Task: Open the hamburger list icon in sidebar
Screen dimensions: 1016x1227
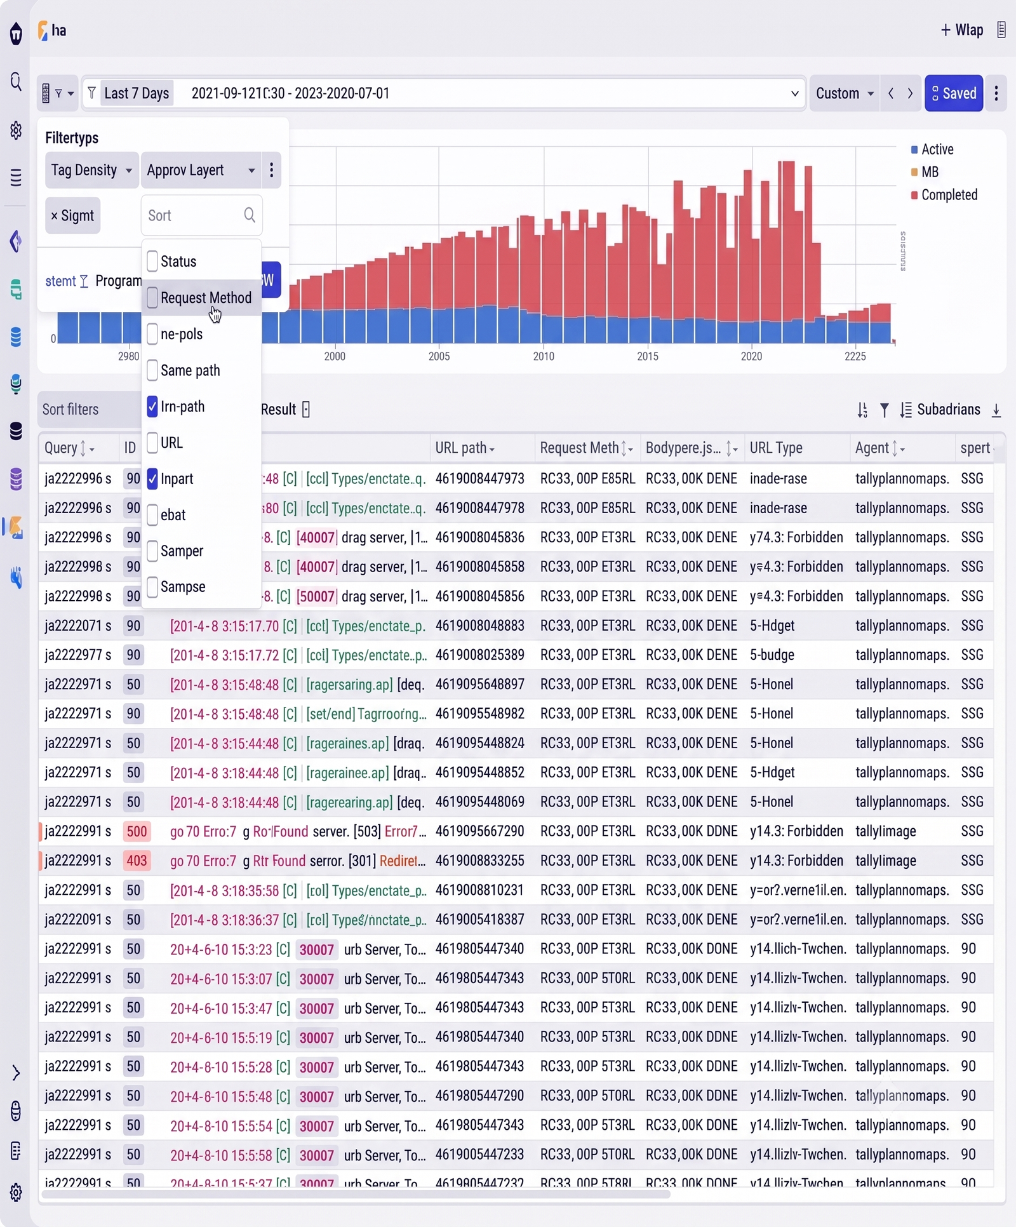Action: pyautogui.click(x=16, y=178)
